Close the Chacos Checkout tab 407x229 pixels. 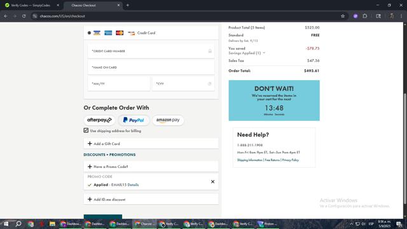118,5
